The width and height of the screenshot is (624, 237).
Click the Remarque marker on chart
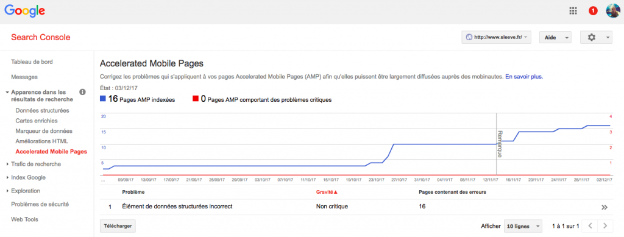[500, 144]
